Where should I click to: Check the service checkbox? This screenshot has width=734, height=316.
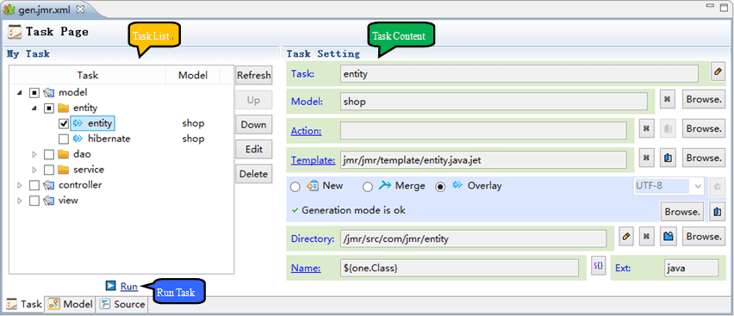(x=49, y=170)
